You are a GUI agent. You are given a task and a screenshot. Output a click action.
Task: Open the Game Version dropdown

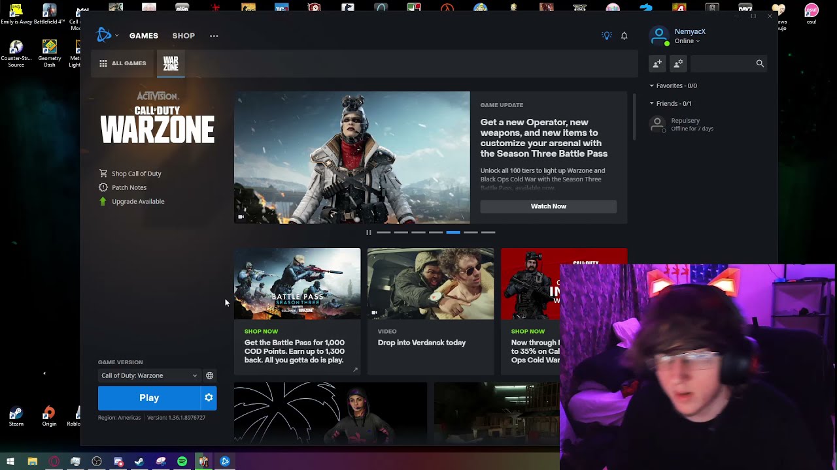click(149, 375)
